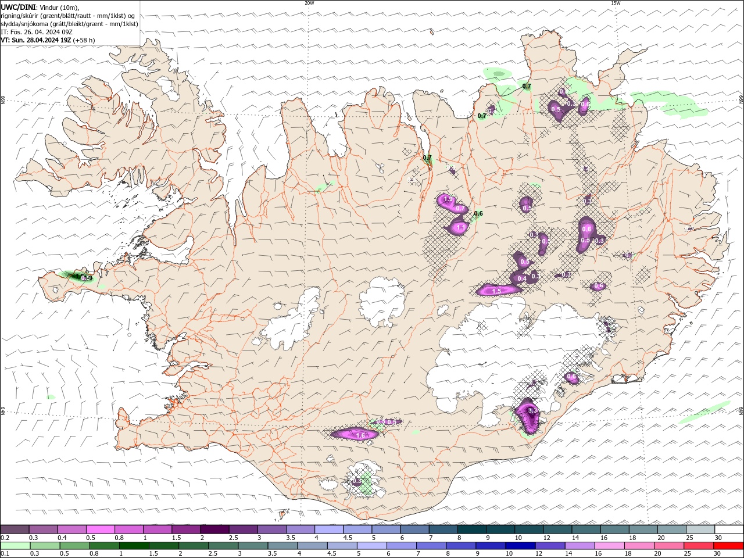Click the 30 label in the bottom legend row

pyautogui.click(x=718, y=554)
